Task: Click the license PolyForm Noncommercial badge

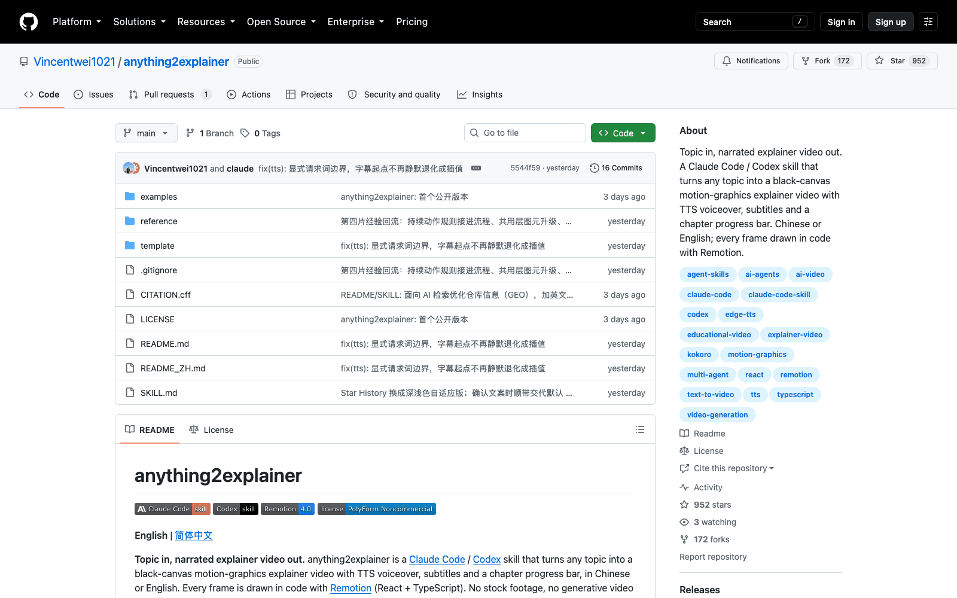Action: pyautogui.click(x=376, y=509)
